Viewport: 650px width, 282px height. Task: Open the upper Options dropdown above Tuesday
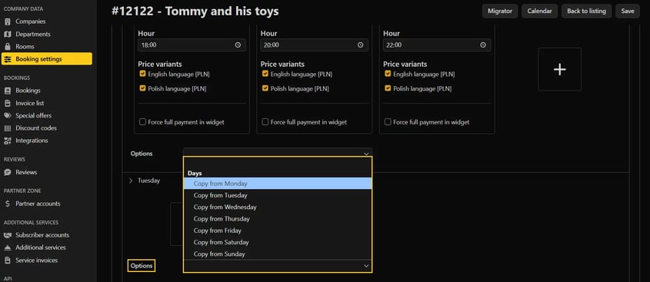pyautogui.click(x=278, y=152)
